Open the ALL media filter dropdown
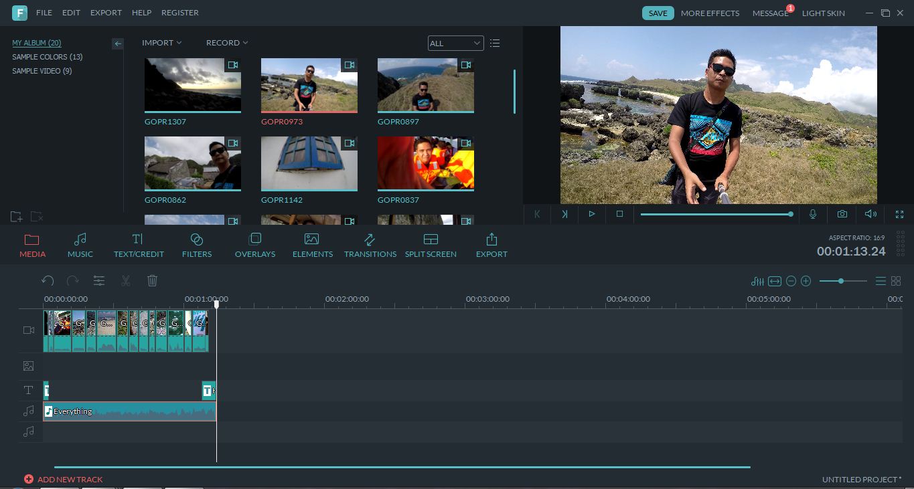Screen dimensions: 914x489 point(455,43)
